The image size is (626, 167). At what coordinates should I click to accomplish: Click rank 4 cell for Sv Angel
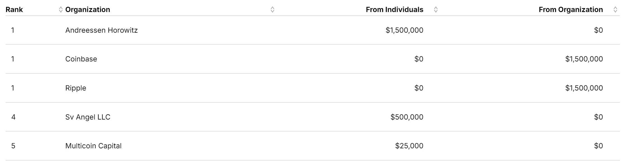(13, 117)
